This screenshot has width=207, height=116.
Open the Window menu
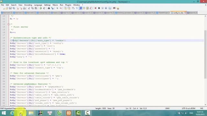pyautogui.click(x=77, y=5)
